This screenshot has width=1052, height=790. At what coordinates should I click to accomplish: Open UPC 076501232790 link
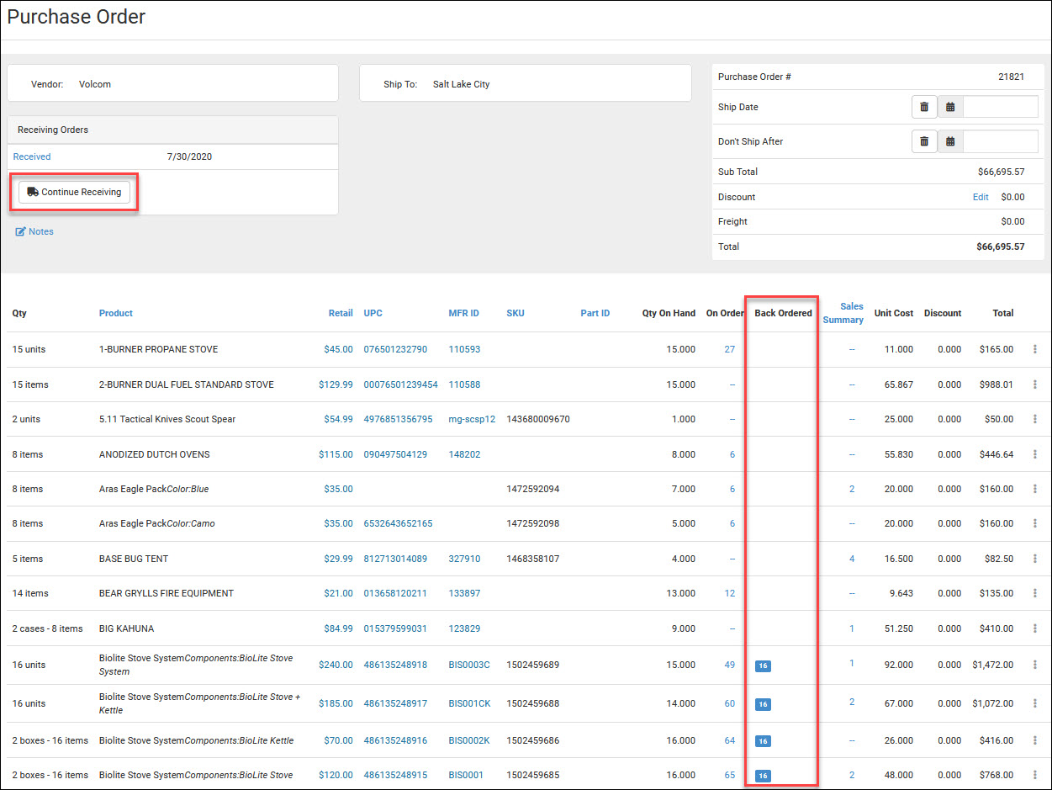(395, 349)
